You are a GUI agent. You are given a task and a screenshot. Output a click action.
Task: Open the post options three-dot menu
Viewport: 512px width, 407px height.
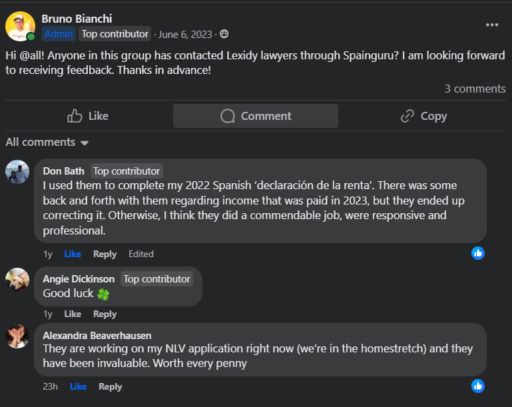(x=492, y=25)
